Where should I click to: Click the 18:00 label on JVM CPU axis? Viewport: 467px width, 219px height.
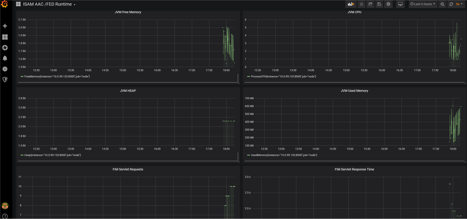[x=453, y=70]
